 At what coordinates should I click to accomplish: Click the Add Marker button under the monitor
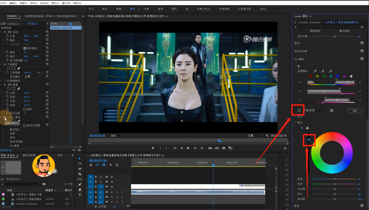[153, 148]
